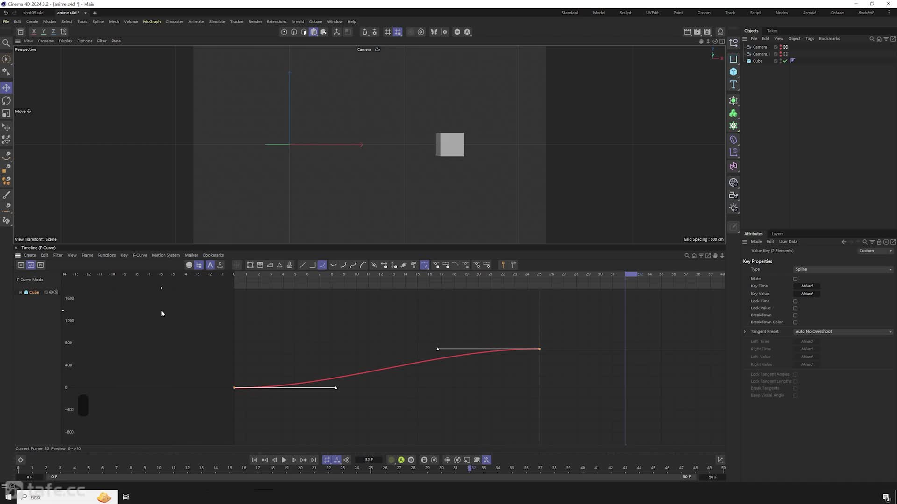The image size is (897, 504).
Task: Open the layout options three-dots menu
Action: pyautogui.click(x=889, y=13)
